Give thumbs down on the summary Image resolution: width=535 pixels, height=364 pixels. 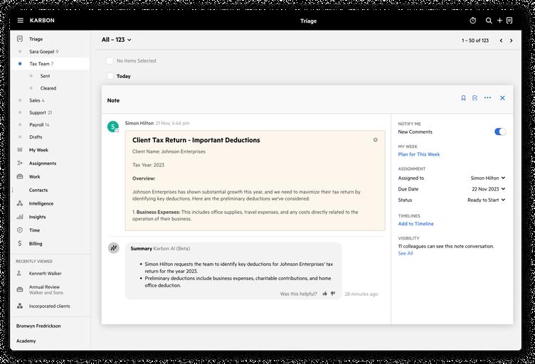(x=333, y=294)
